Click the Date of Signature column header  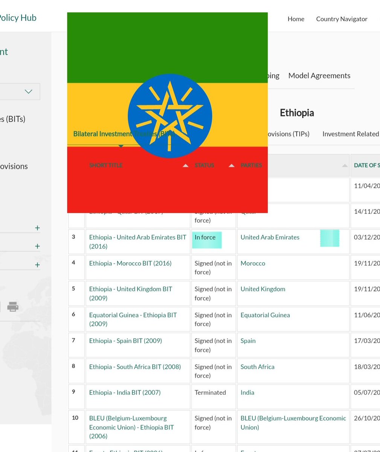coord(367,165)
